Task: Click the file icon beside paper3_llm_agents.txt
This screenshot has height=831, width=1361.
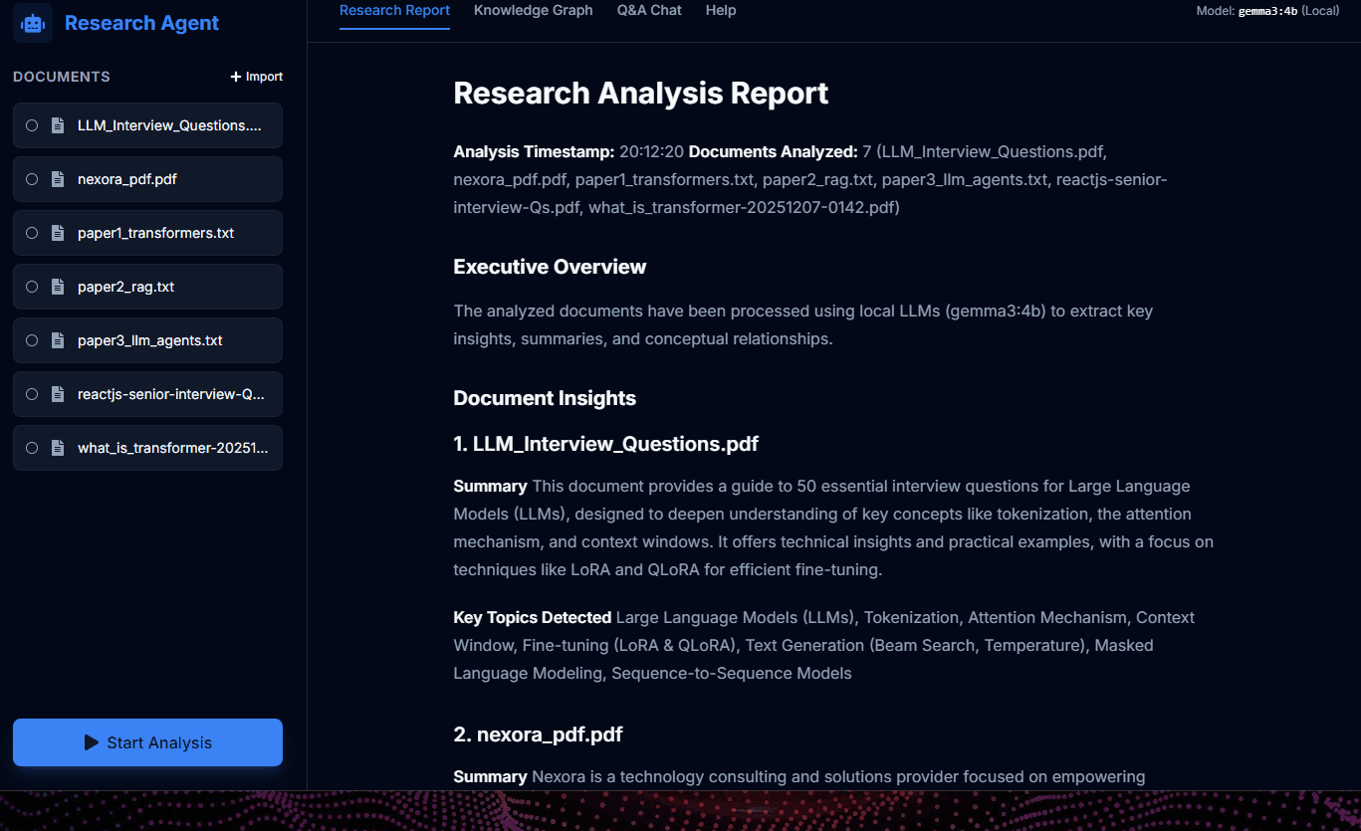Action: pyautogui.click(x=58, y=339)
